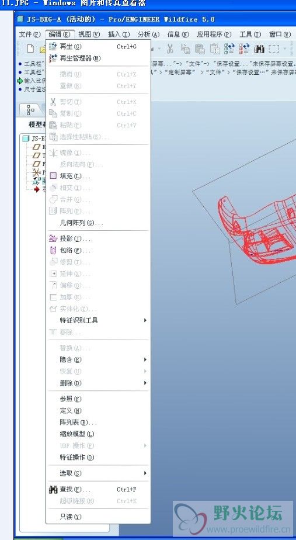Expand the 选取(S) submenu
Viewport: 296px width, 540px height.
pos(99,473)
